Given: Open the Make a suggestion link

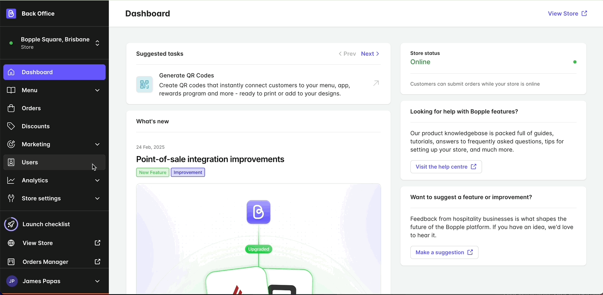Looking at the screenshot, I should [x=444, y=252].
